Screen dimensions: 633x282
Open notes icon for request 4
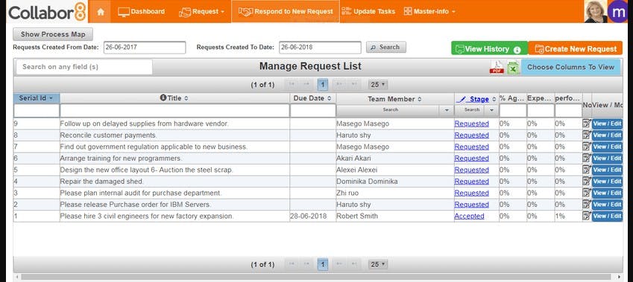coord(587,182)
